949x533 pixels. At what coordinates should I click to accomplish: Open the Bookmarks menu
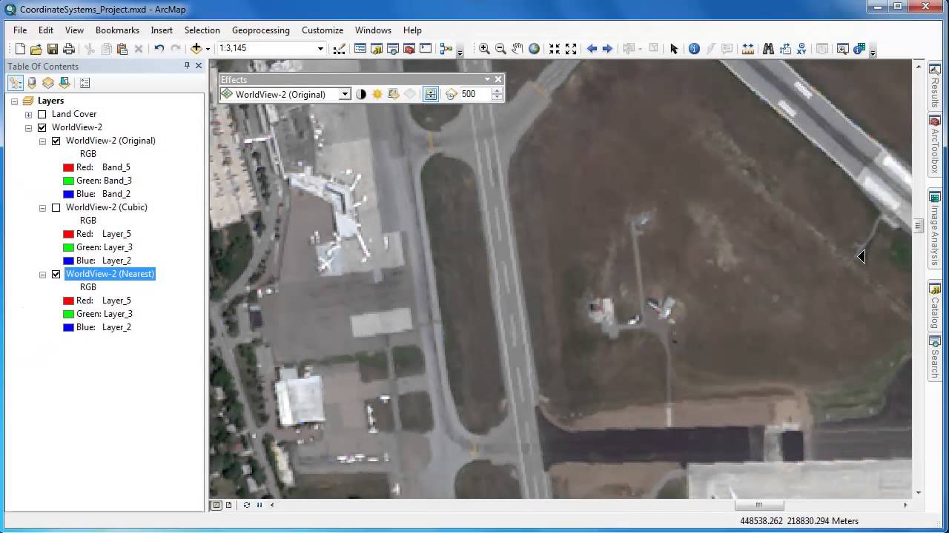click(x=117, y=30)
